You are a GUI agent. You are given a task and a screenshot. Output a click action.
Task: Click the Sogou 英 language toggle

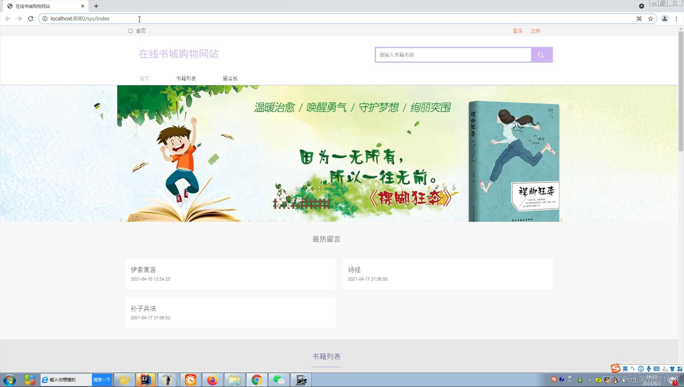(625, 369)
